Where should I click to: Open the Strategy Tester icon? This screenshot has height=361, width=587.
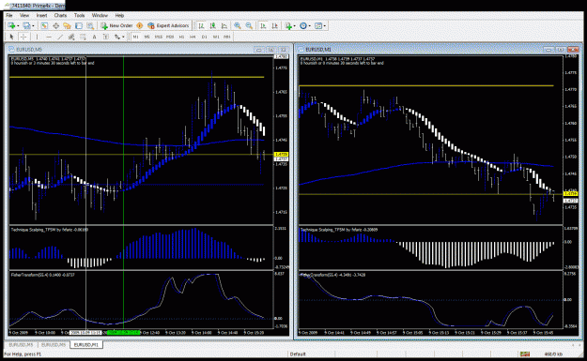(90, 26)
